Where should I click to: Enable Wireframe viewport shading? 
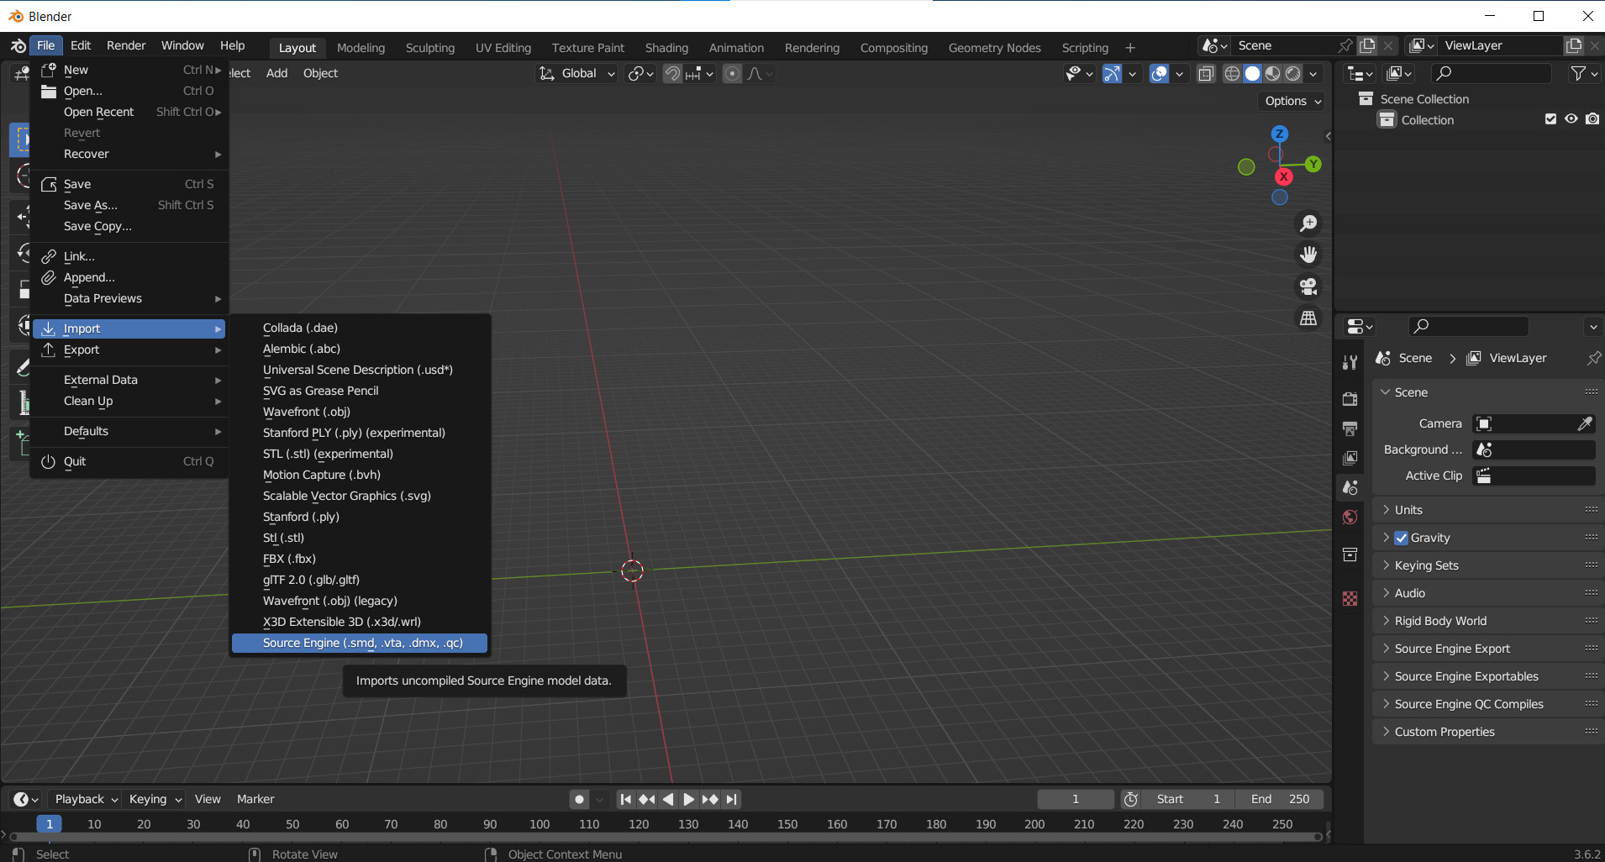tap(1232, 74)
